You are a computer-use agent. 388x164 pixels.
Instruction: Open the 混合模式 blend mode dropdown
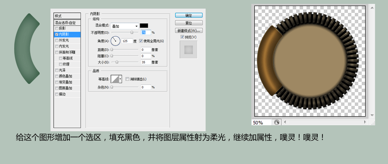[125, 26]
